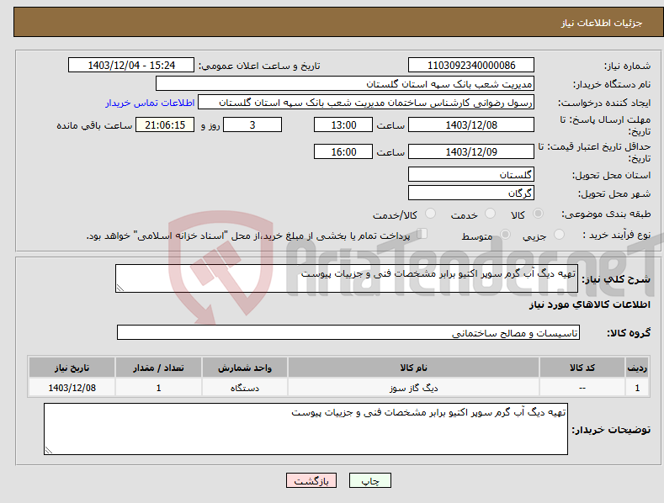664x503 pixels.
Task: Click the گروه کالا field
Action: click(348, 333)
